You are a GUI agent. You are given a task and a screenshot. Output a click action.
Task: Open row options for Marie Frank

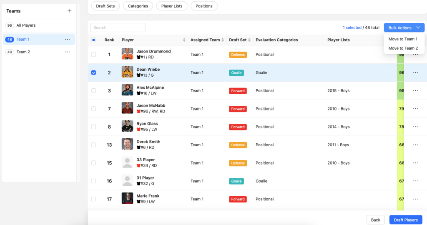click(x=415, y=199)
